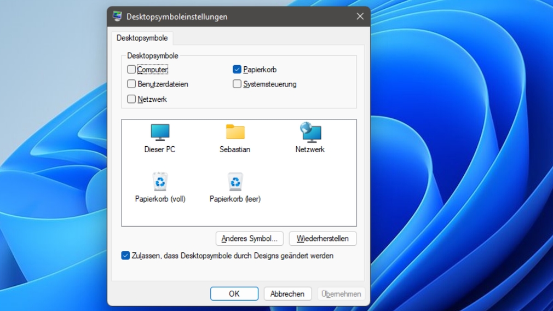
Task: Uncheck Zulassen, dass Desktopsymbole durch Designs geändert werden
Action: (x=125, y=255)
